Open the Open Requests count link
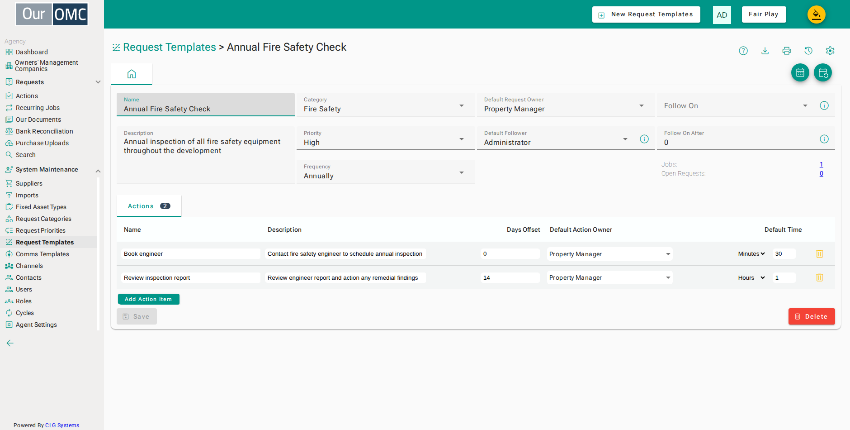Viewport: 850px width, 430px height. pyautogui.click(x=822, y=173)
